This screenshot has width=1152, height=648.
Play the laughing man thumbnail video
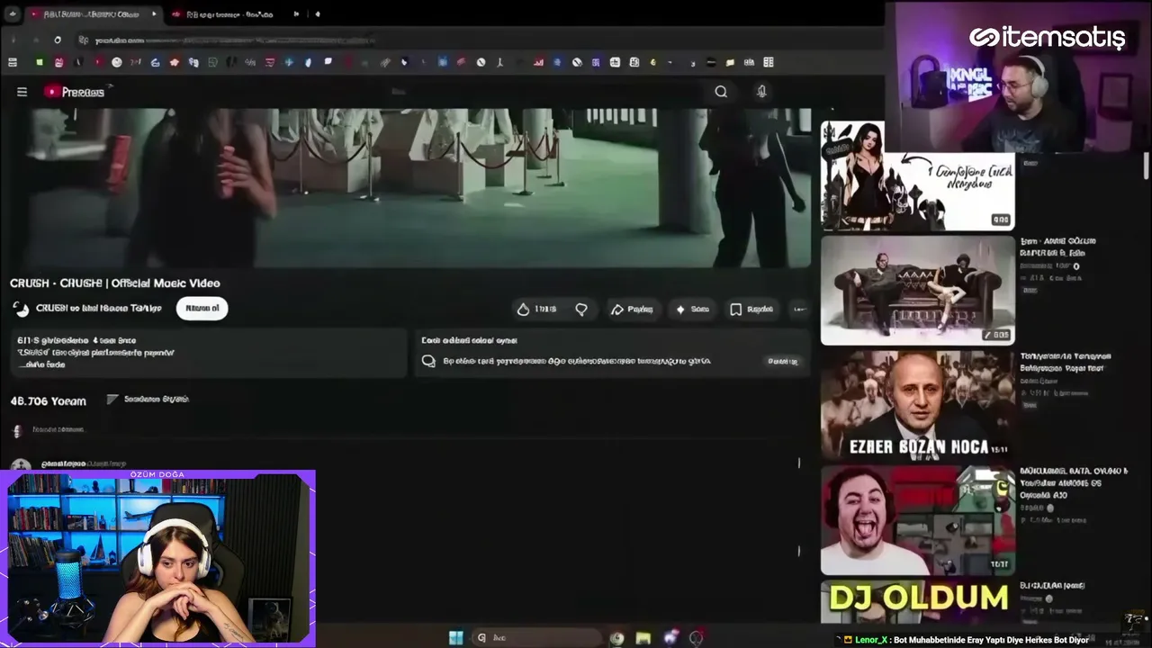click(x=917, y=520)
